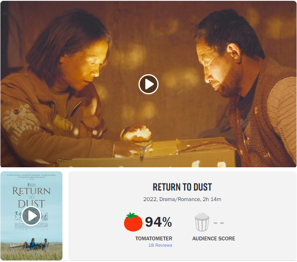
Task: Click the man's face in the trailer still
Action: (x=215, y=67)
